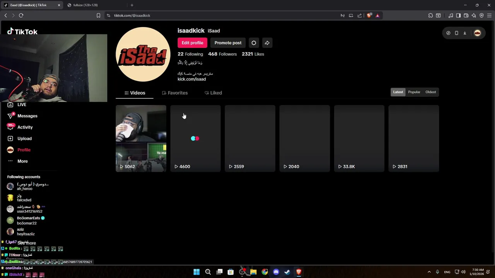Open browser extensions puzzle icon

[430, 15]
